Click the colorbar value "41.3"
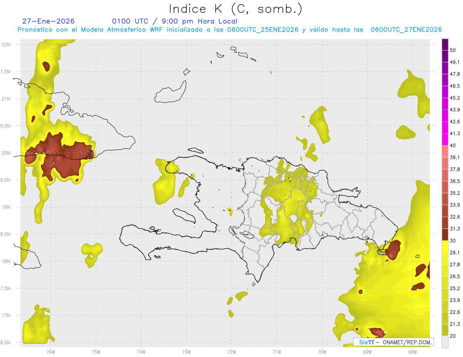The width and height of the screenshot is (463, 357). click(455, 134)
